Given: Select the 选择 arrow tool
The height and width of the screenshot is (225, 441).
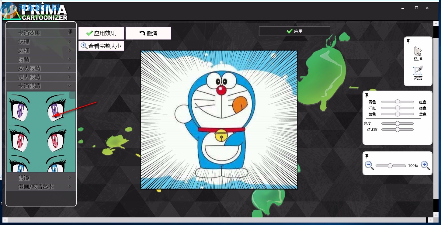Looking at the screenshot, I should coord(418,54).
